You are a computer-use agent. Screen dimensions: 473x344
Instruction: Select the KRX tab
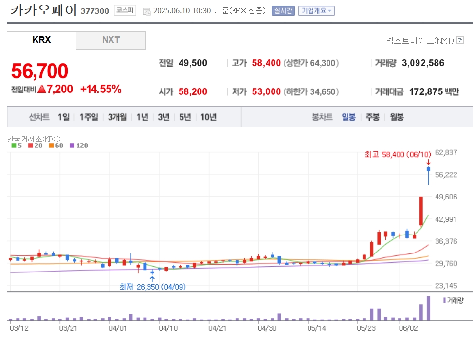click(x=42, y=40)
